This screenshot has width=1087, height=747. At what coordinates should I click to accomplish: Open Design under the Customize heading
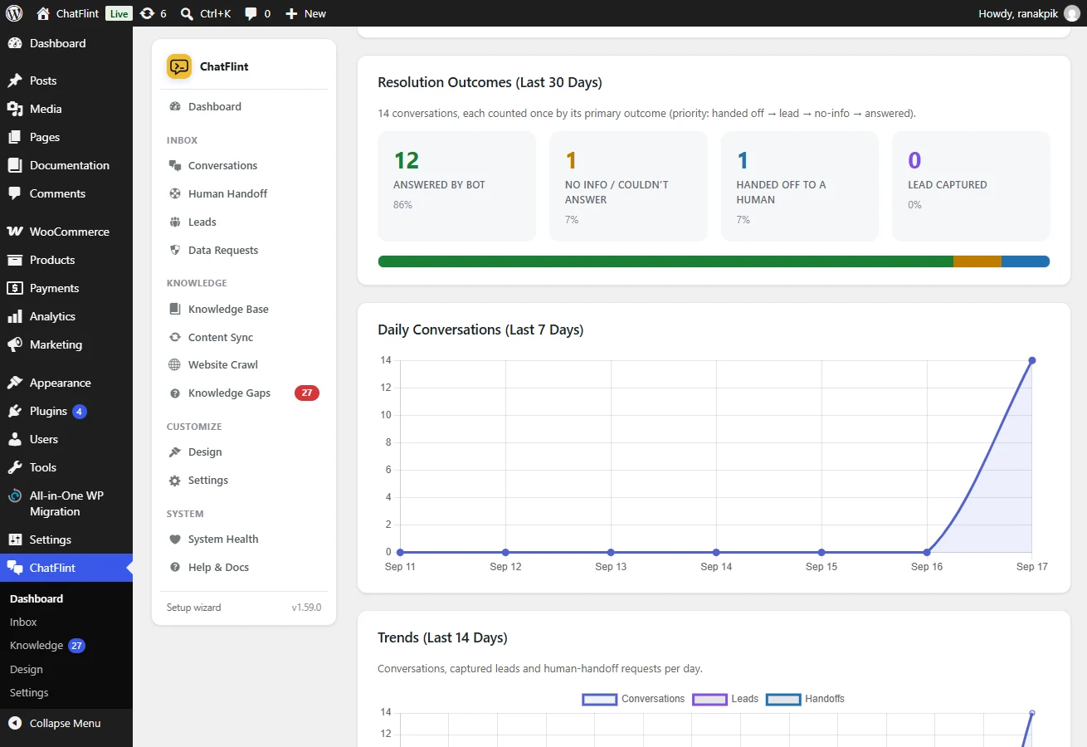click(244, 452)
